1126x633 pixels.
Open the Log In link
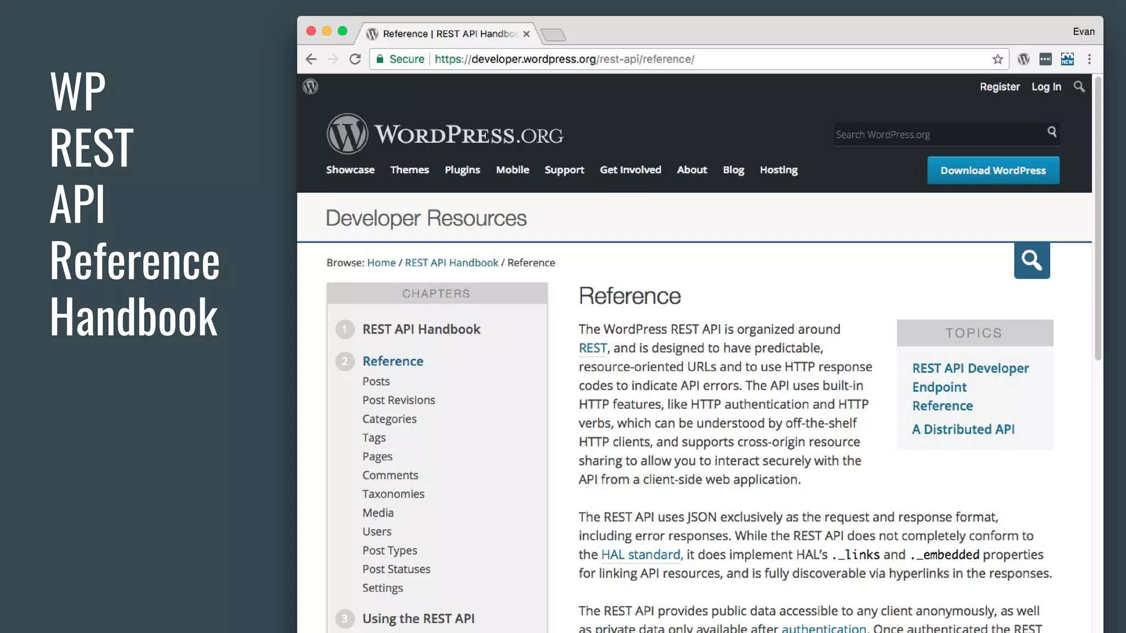tap(1046, 87)
